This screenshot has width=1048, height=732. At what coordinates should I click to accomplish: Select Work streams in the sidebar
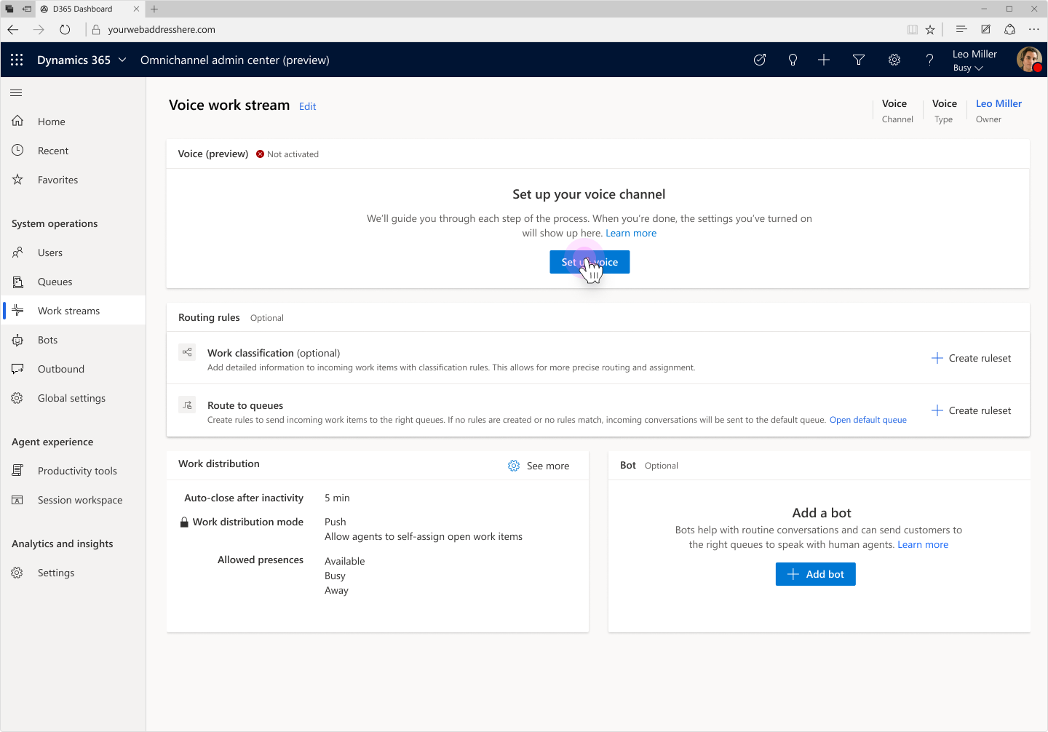click(x=73, y=311)
